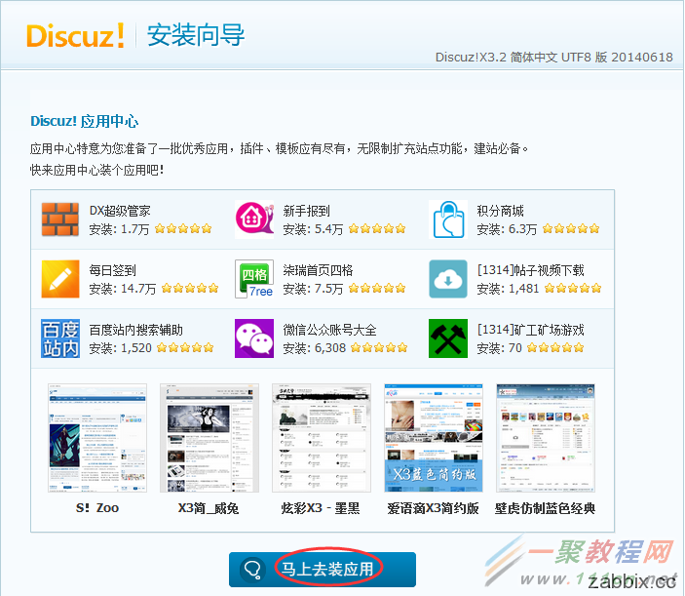Screen dimensions: 685x596
Task: Click the X3简_威兔 template name
Action: (x=209, y=508)
